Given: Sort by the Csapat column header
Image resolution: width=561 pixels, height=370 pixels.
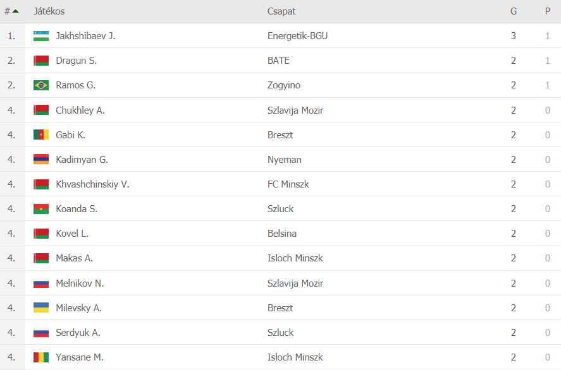Looking at the screenshot, I should (x=281, y=11).
